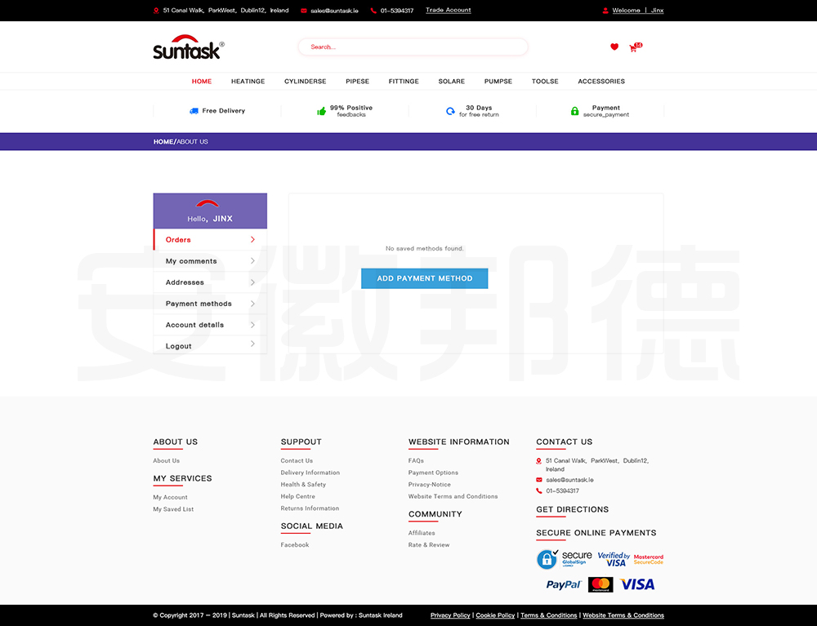Expand the Payment methods chevron

[252, 304]
